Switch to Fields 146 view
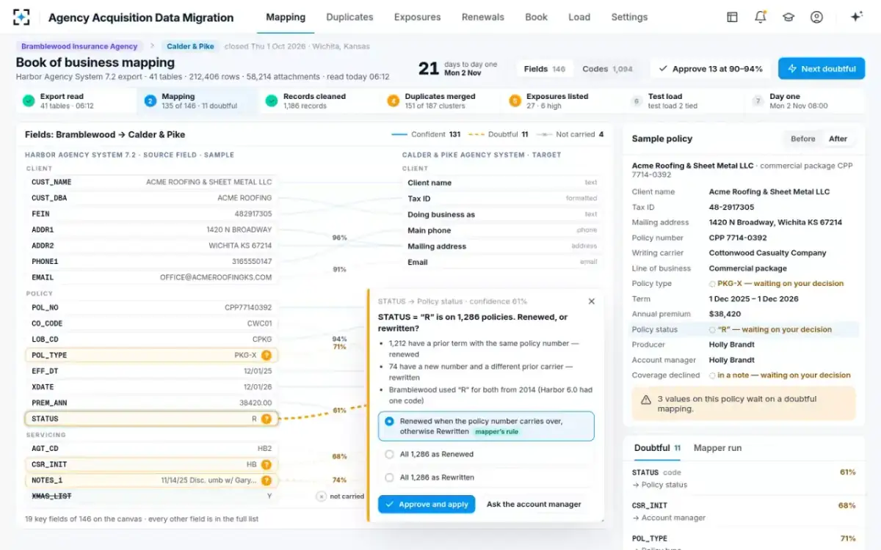The width and height of the screenshot is (881, 550). [x=544, y=69]
